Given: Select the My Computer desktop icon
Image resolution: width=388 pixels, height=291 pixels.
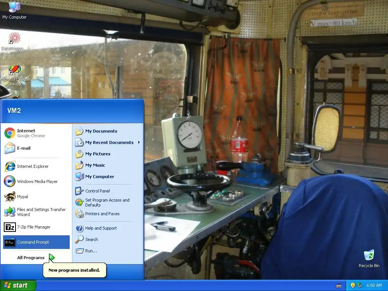Looking at the screenshot, I should pyautogui.click(x=14, y=10).
